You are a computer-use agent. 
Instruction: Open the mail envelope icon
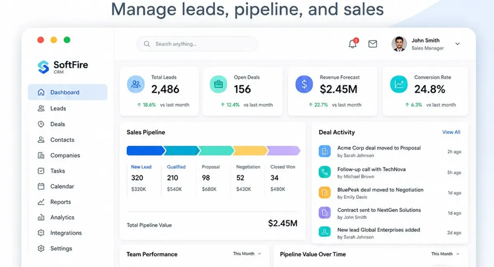pos(373,44)
